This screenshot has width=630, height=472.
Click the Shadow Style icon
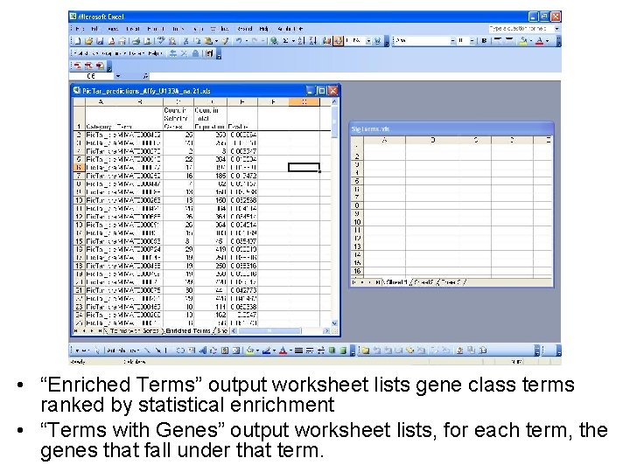coord(332,351)
